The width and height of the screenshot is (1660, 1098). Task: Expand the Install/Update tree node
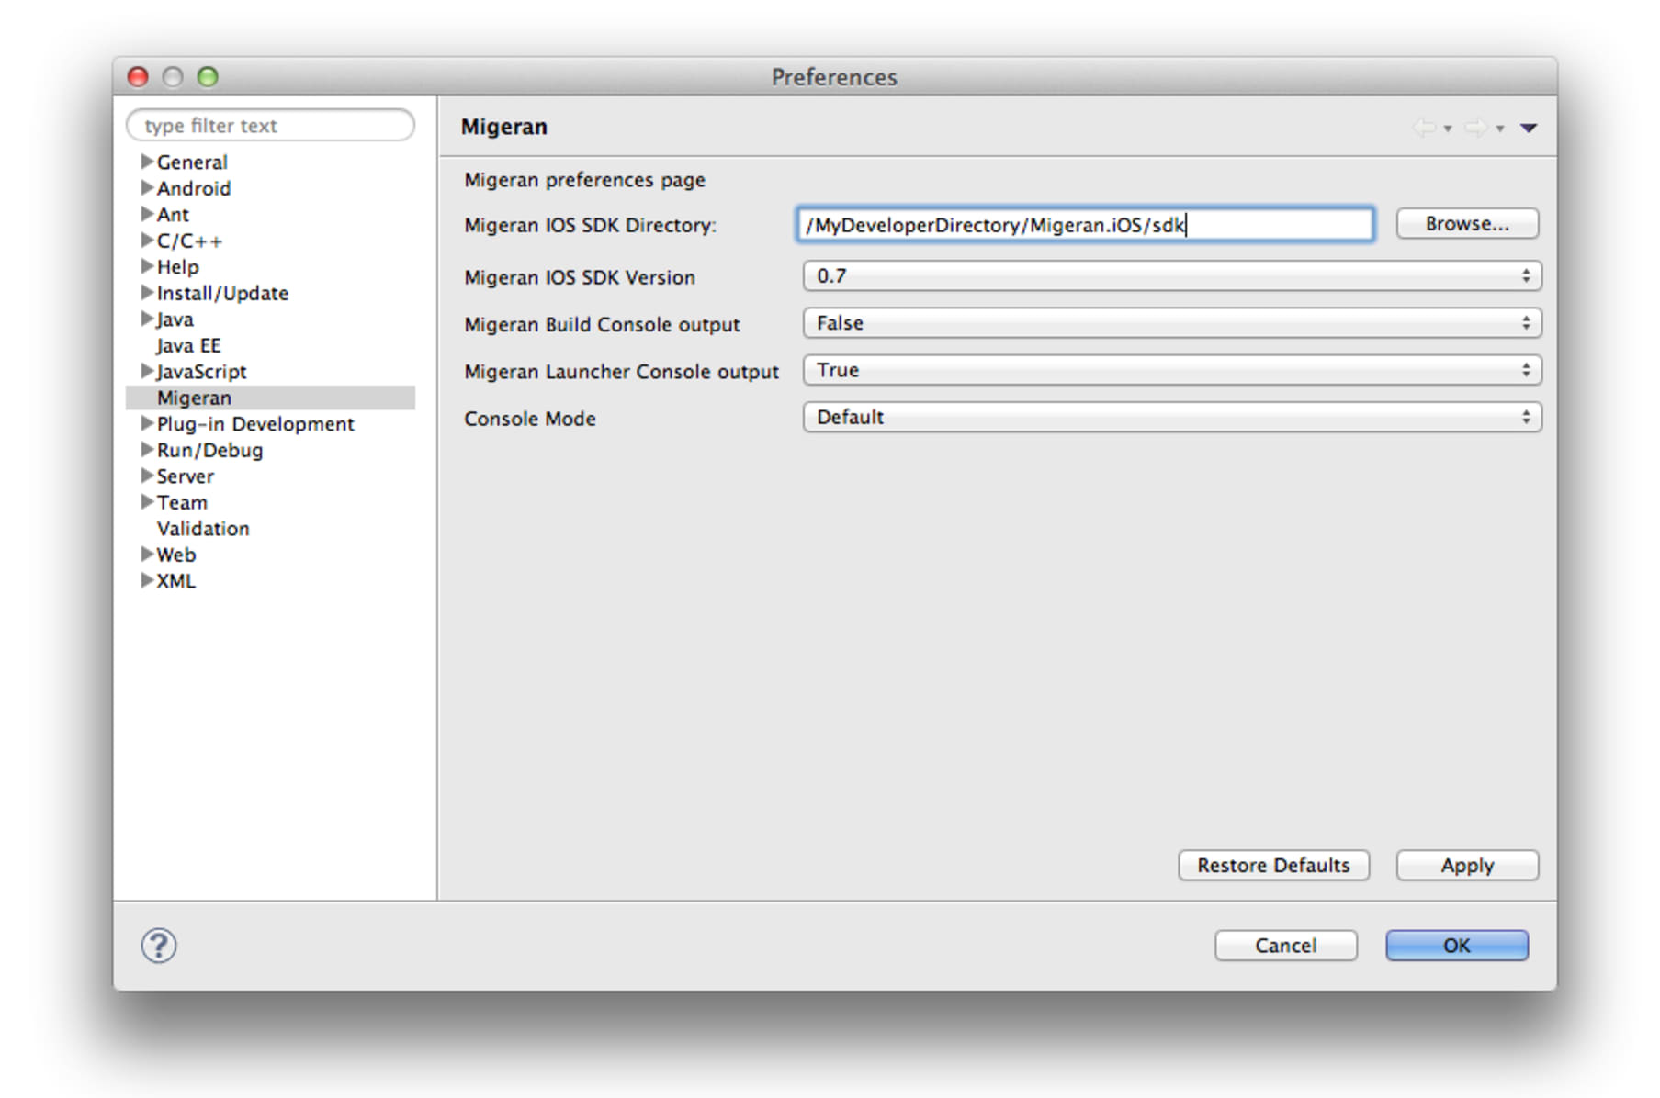click(146, 292)
